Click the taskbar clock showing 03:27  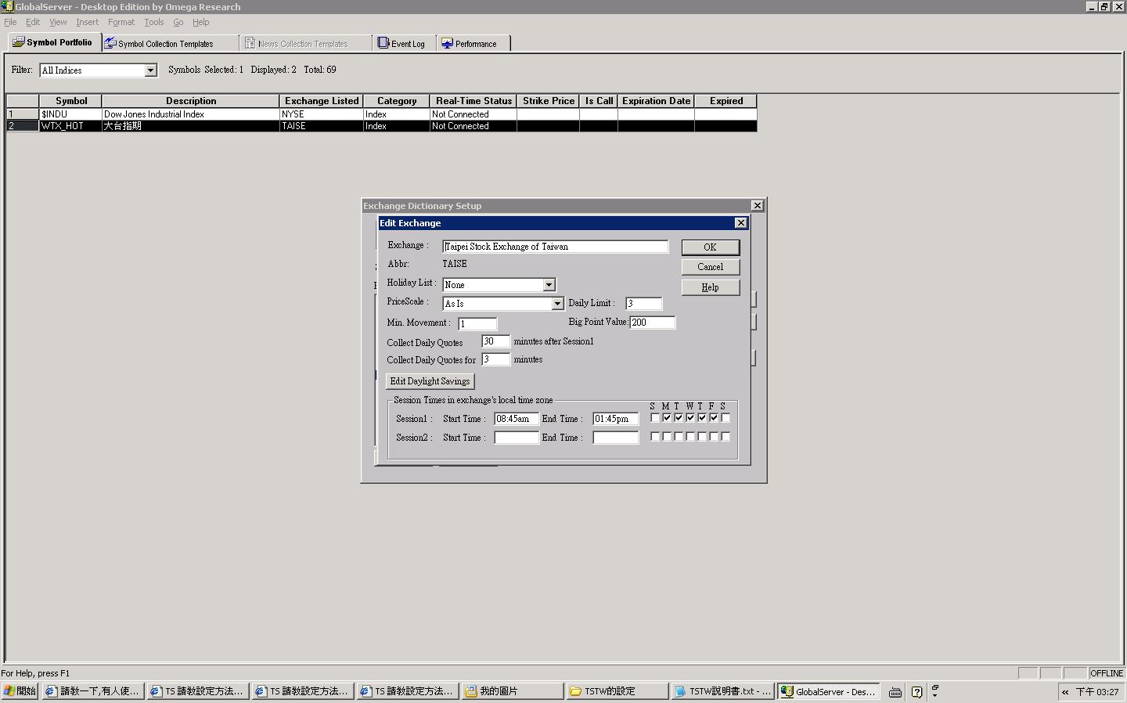click(1096, 692)
